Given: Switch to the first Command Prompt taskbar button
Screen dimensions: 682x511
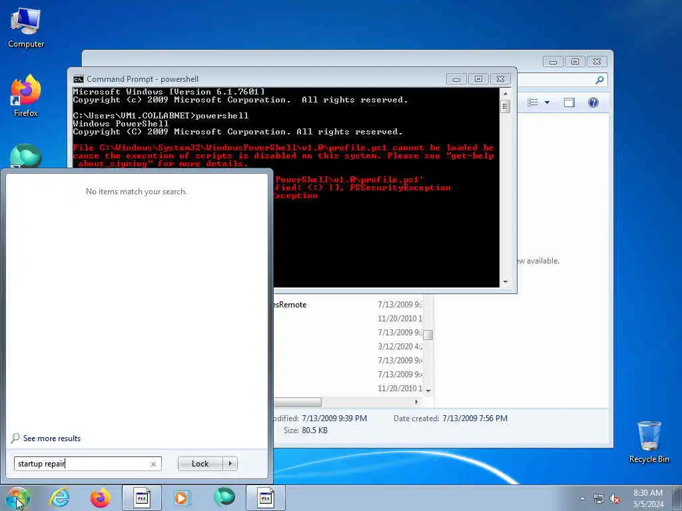Looking at the screenshot, I should (141, 498).
